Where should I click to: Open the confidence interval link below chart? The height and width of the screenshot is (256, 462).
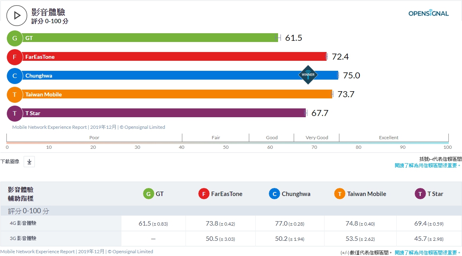tap(428, 166)
